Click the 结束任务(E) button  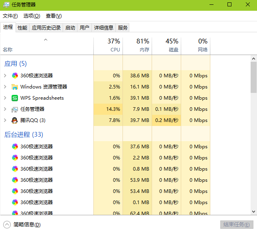pyautogui.click(x=237, y=224)
